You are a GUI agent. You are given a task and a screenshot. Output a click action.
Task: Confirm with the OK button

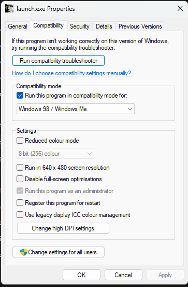81,275
